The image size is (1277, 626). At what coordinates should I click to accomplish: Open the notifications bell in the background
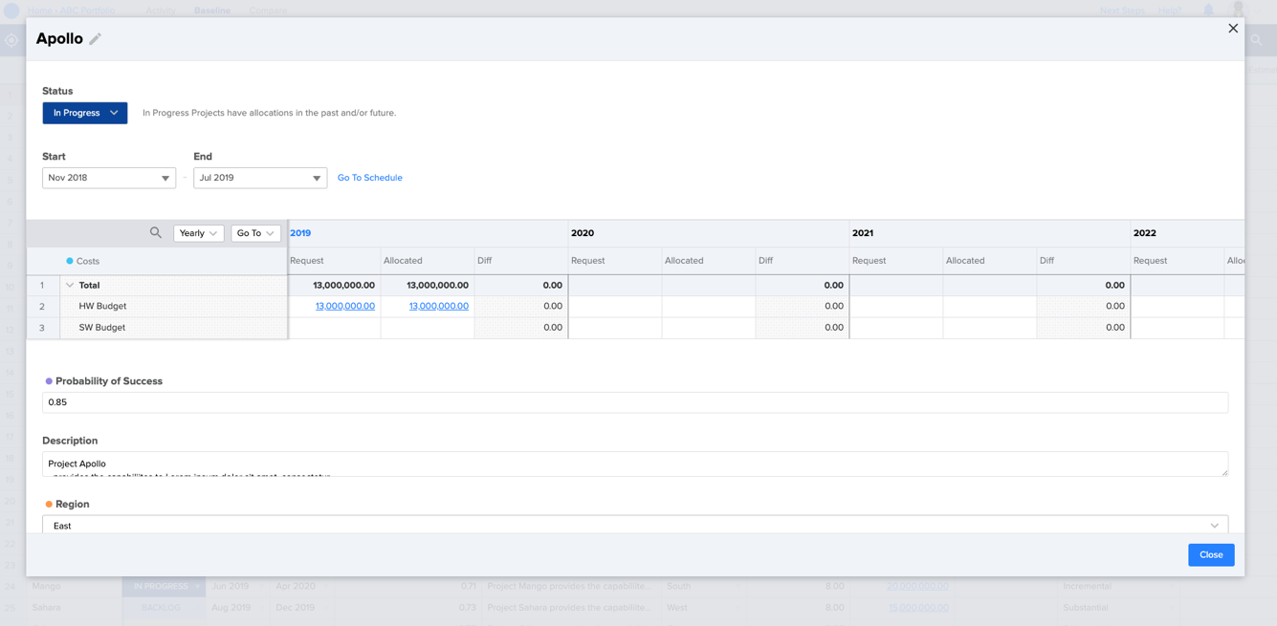pos(1208,10)
